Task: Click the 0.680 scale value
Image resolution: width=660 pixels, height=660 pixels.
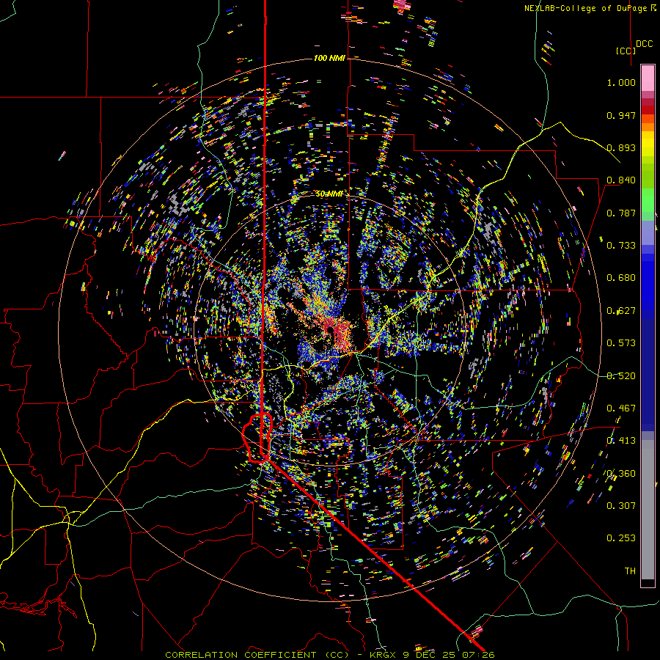Action: 621,278
